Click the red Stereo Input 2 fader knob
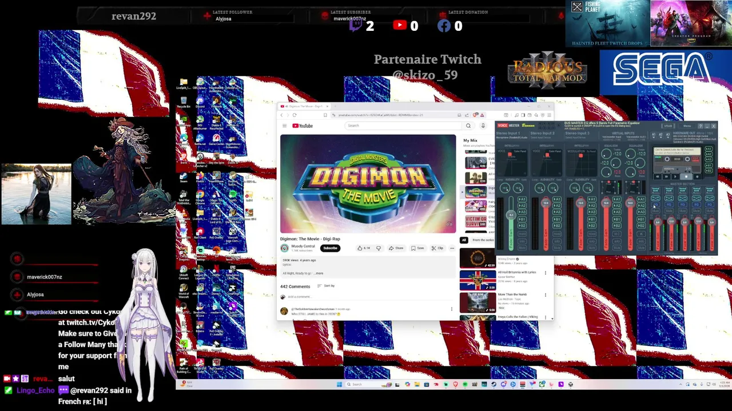Viewport: 732px width, 411px height. pos(546,203)
